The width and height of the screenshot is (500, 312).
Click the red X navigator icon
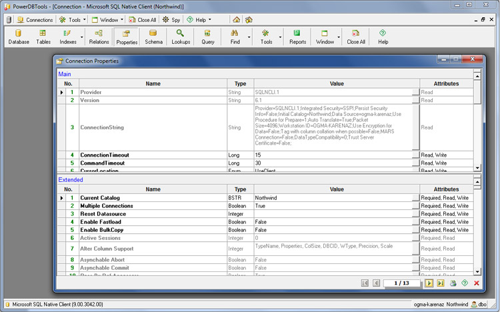pos(476,283)
